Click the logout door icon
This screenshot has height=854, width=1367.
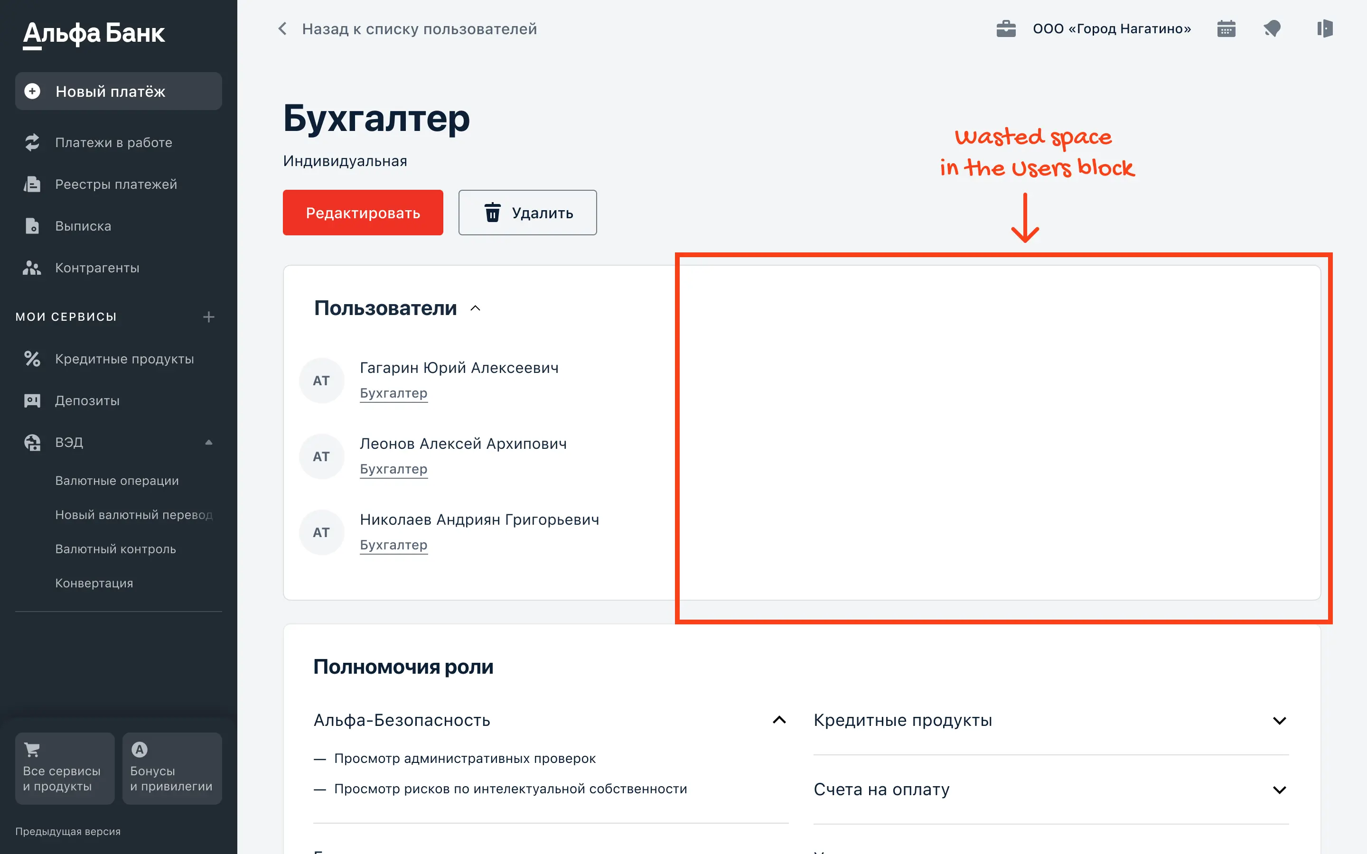pos(1324,29)
